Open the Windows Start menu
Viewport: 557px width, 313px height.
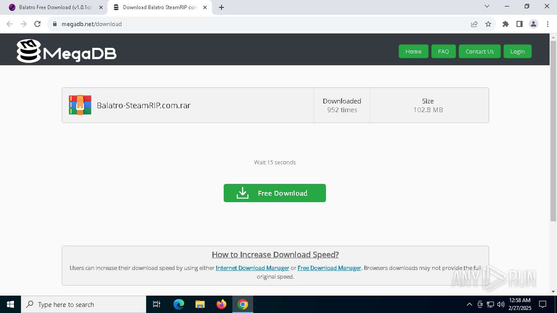10,304
